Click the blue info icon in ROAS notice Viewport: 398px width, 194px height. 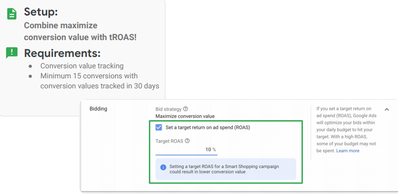point(163,167)
